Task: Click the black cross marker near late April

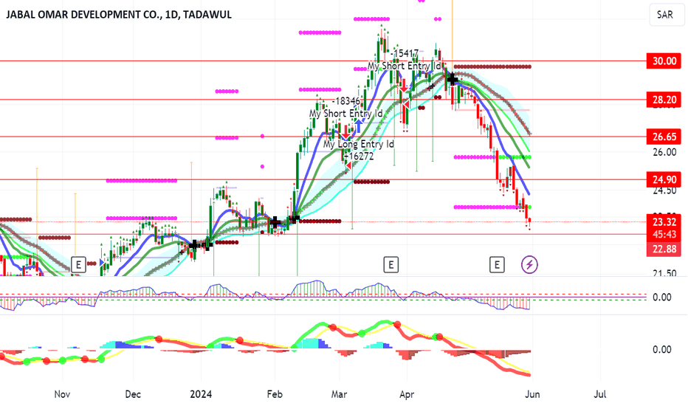Action: point(453,80)
